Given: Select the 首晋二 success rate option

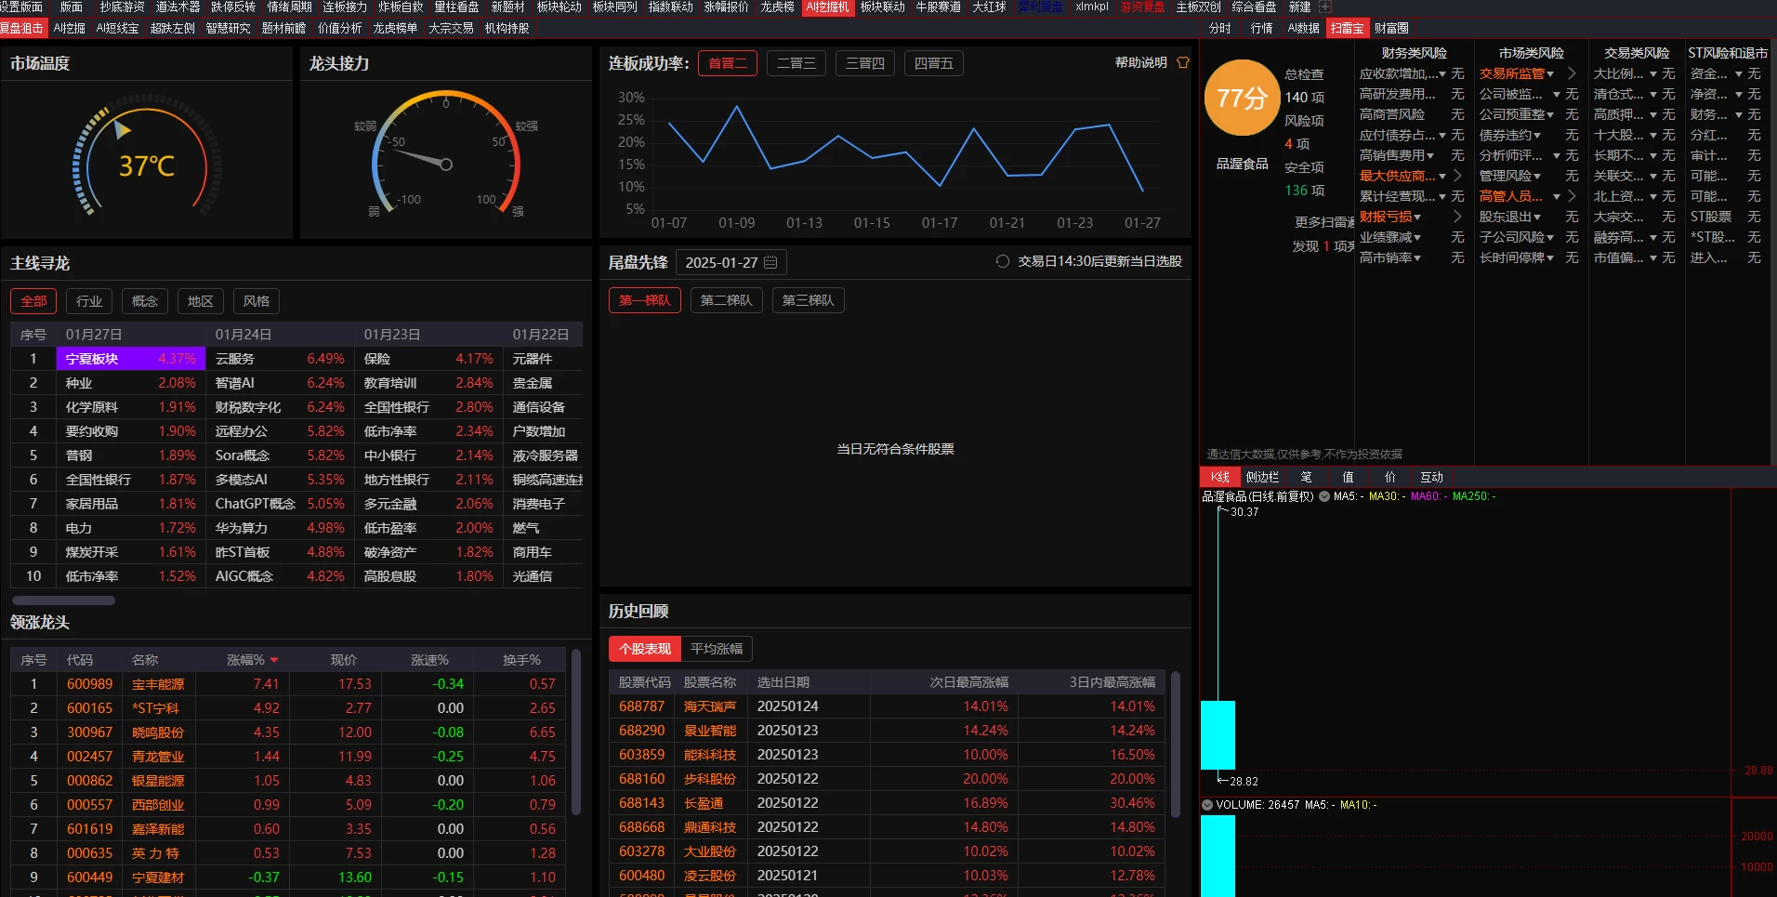Looking at the screenshot, I should tap(728, 63).
